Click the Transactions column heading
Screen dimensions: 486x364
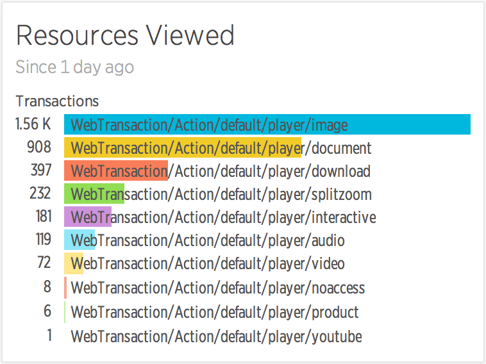[x=57, y=101]
